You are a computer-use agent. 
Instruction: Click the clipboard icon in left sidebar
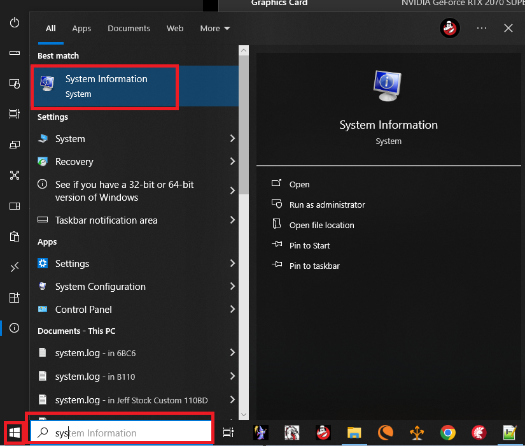coord(15,236)
